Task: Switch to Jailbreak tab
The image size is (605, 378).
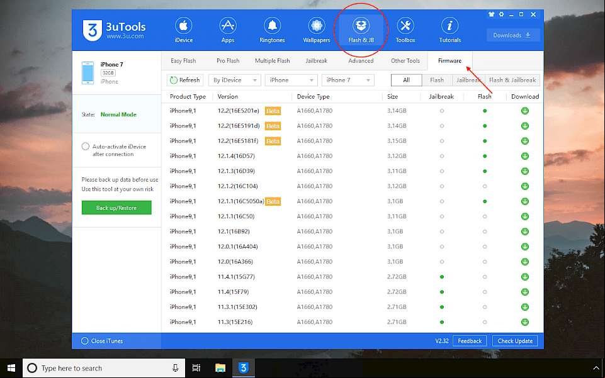Action: click(317, 61)
